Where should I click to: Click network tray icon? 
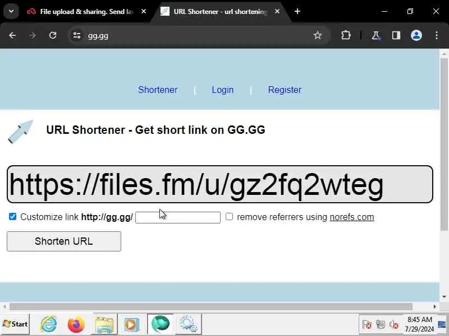381,324
